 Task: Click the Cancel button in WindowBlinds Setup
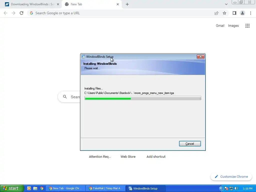(190, 144)
